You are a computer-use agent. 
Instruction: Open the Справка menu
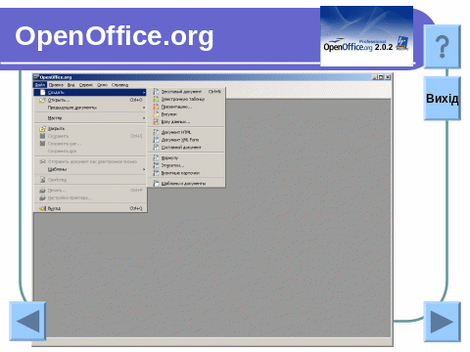[x=119, y=85]
